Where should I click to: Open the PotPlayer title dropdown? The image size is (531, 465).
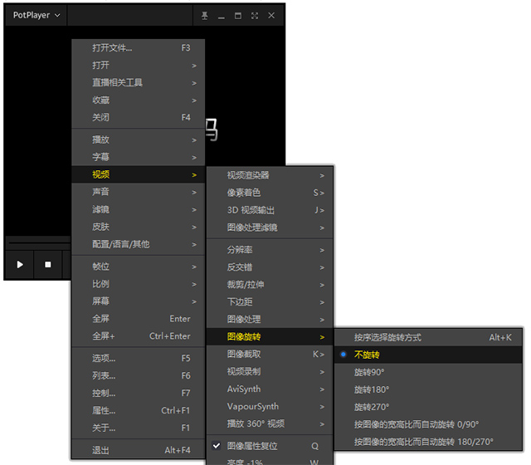coord(37,15)
